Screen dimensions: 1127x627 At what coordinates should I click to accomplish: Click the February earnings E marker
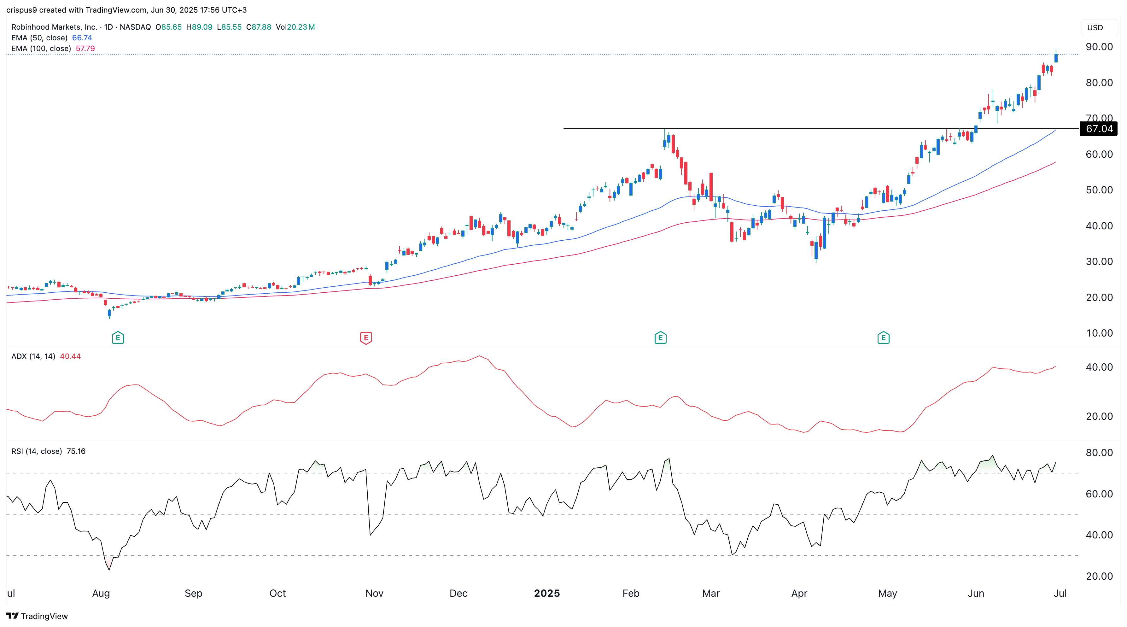click(x=660, y=337)
